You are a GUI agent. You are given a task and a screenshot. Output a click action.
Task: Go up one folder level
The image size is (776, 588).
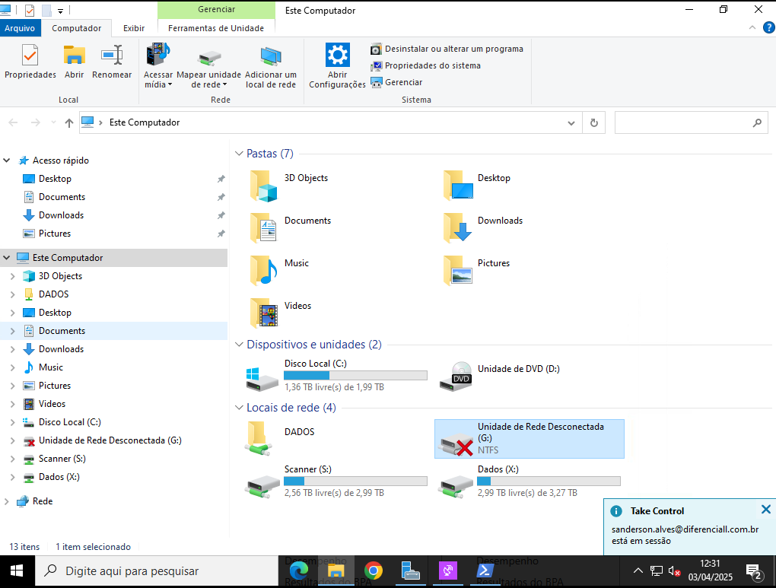pos(68,122)
